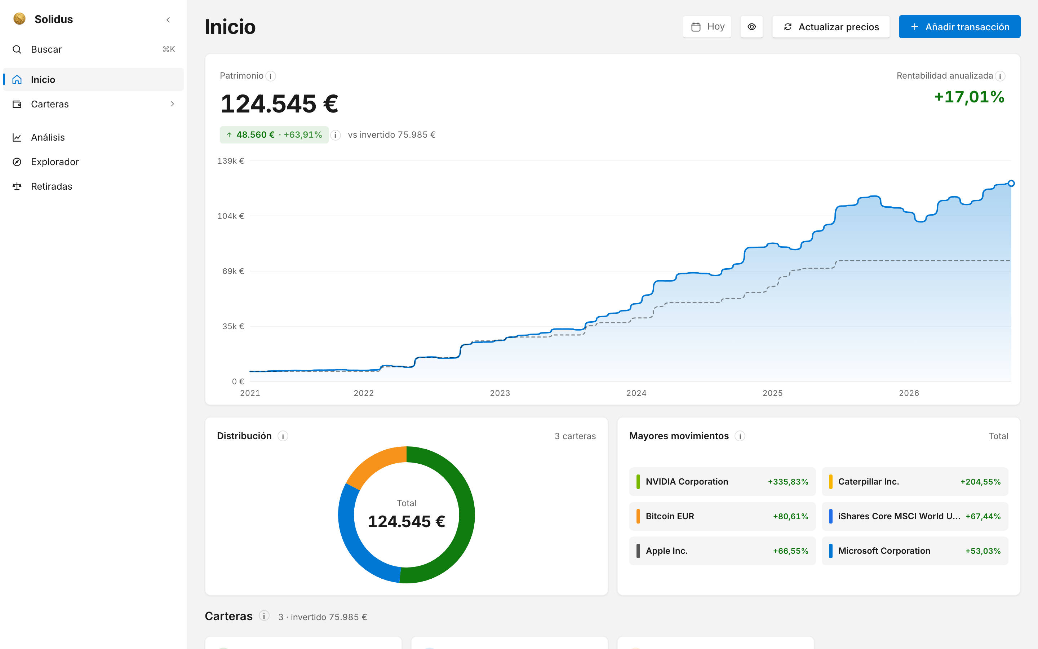The width and height of the screenshot is (1038, 649).
Task: Open Carteras in the sidebar
Action: click(93, 104)
